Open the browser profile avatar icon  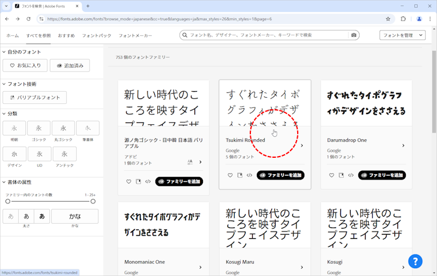coord(419,19)
